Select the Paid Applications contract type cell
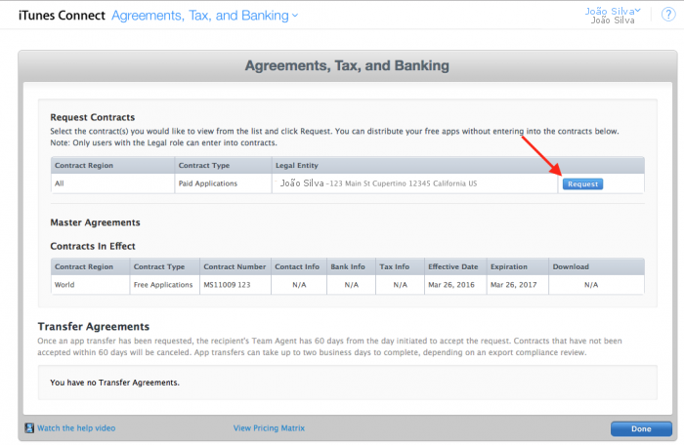This screenshot has height=445, width=684. (x=209, y=183)
